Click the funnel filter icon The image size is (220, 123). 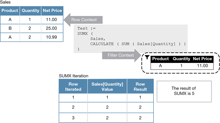click(x=147, y=57)
